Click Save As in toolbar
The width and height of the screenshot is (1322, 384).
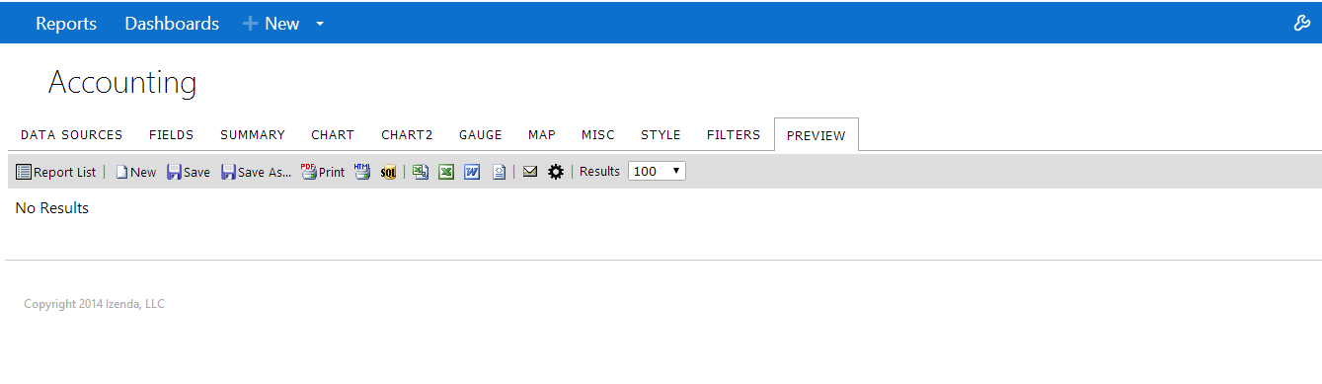[256, 172]
